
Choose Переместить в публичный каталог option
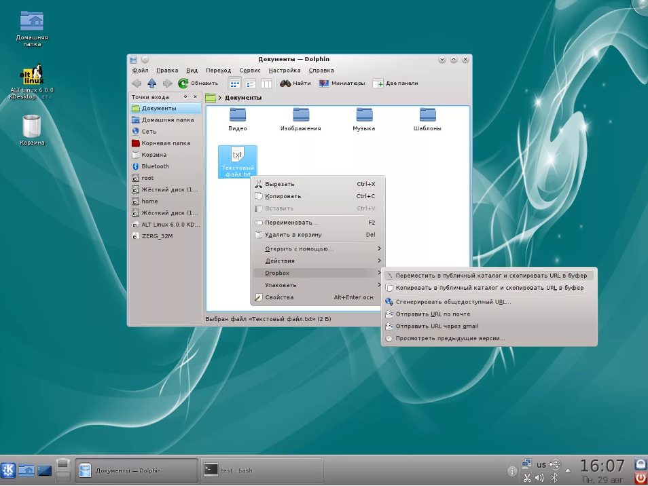click(489, 276)
